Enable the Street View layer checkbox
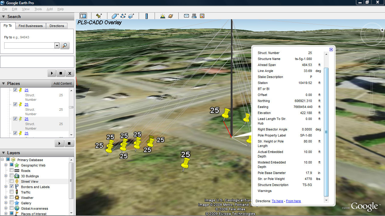Viewport: 385px width, 216px height. pyautogui.click(x=11, y=181)
